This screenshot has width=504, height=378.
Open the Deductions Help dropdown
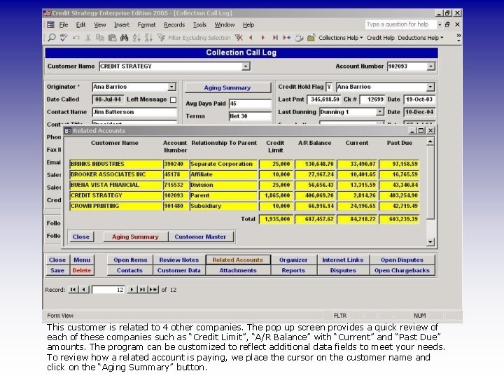tap(421, 38)
